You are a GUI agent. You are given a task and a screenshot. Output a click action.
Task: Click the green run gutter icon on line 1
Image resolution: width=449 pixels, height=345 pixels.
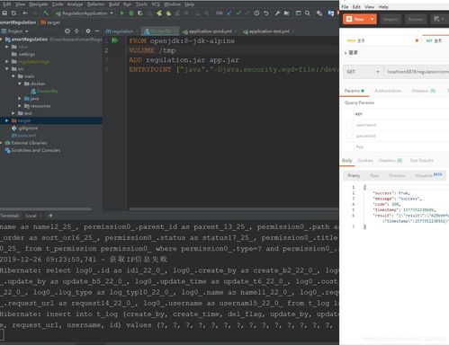[115, 40]
